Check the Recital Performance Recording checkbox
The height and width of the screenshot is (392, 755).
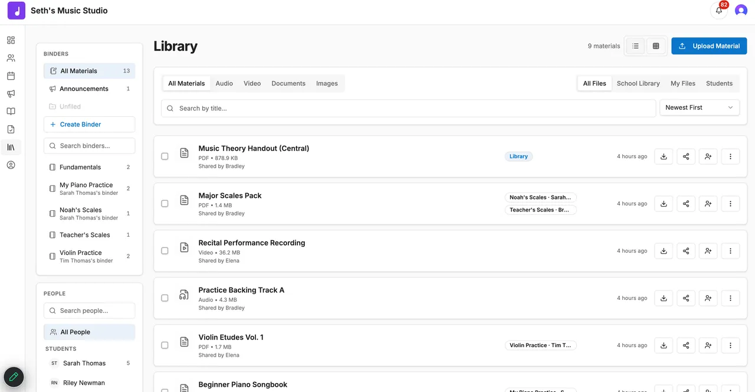[165, 251]
